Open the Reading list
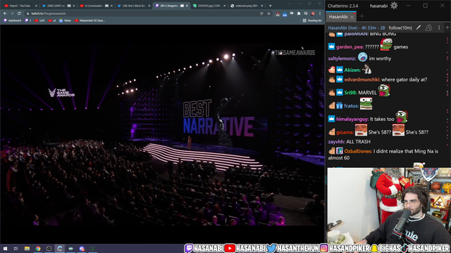Screen dimensions: 451x253 [312, 20]
